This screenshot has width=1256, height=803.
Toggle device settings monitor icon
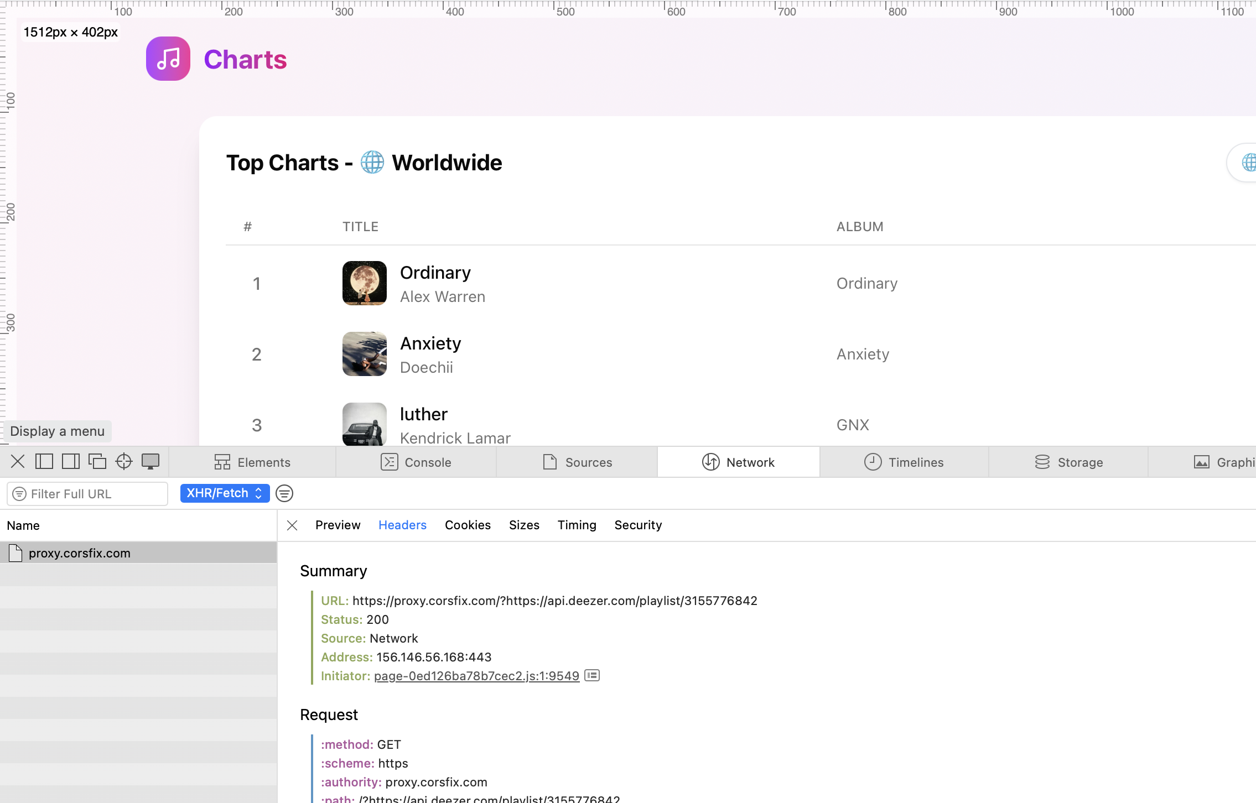(150, 461)
